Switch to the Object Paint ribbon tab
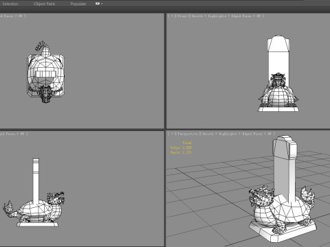Screen dimensions: 330x247 (44, 3)
